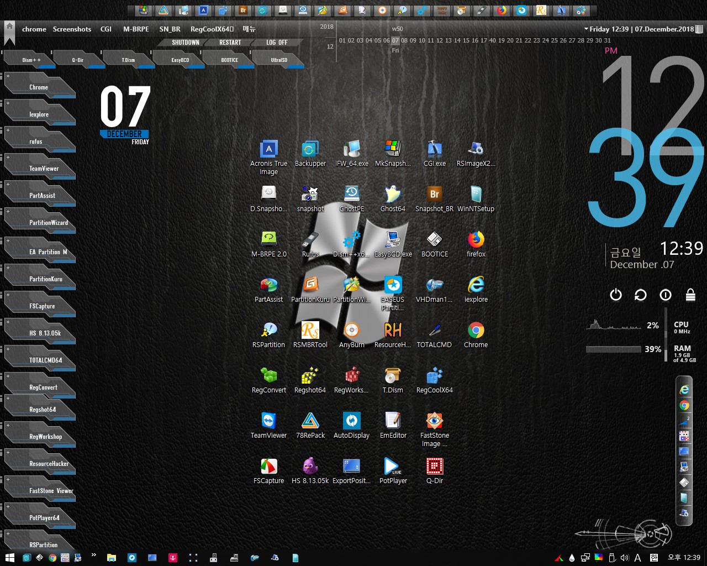Viewport: 707px width, 566px height.
Task: Click the circular restart arrow icon widget
Action: pyautogui.click(x=641, y=295)
